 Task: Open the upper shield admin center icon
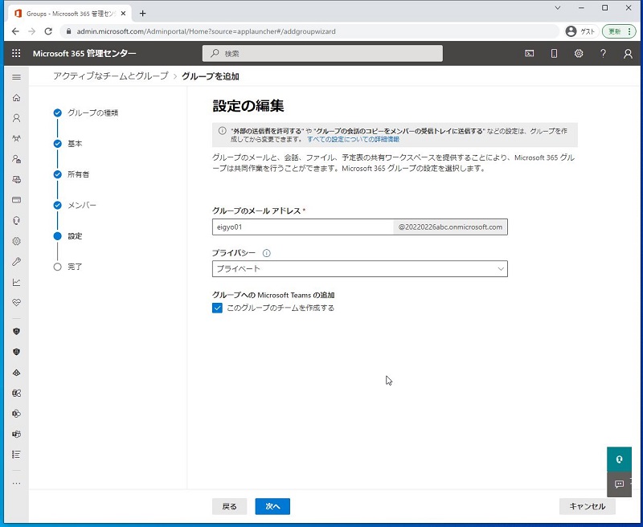click(16, 331)
